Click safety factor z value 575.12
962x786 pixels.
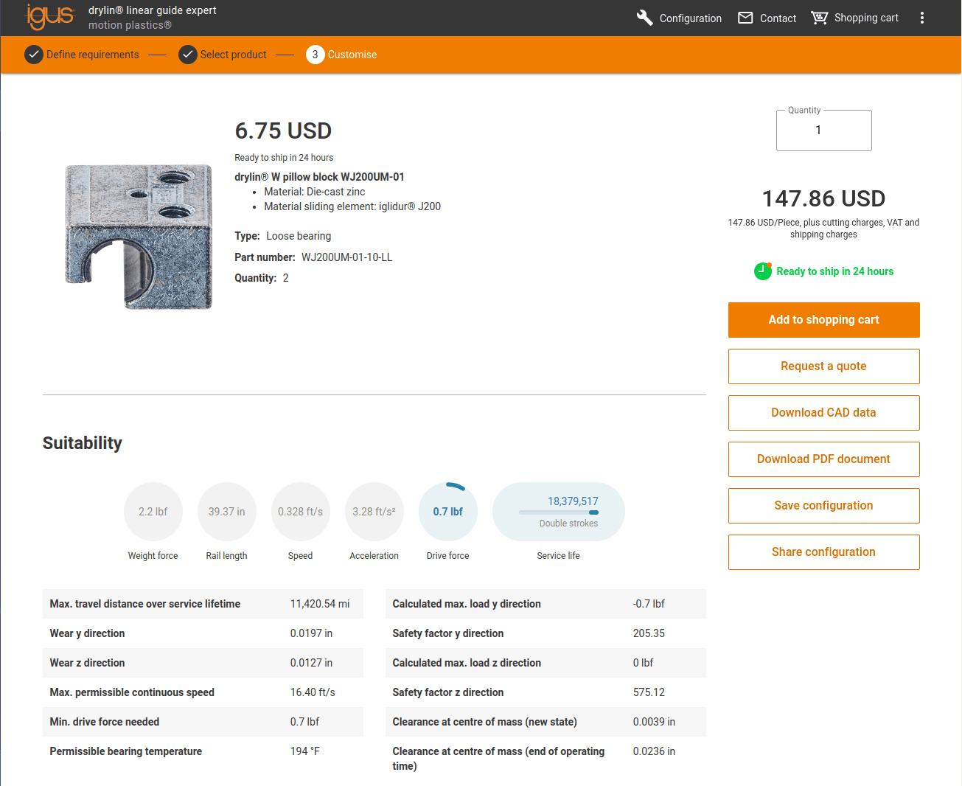tap(649, 692)
